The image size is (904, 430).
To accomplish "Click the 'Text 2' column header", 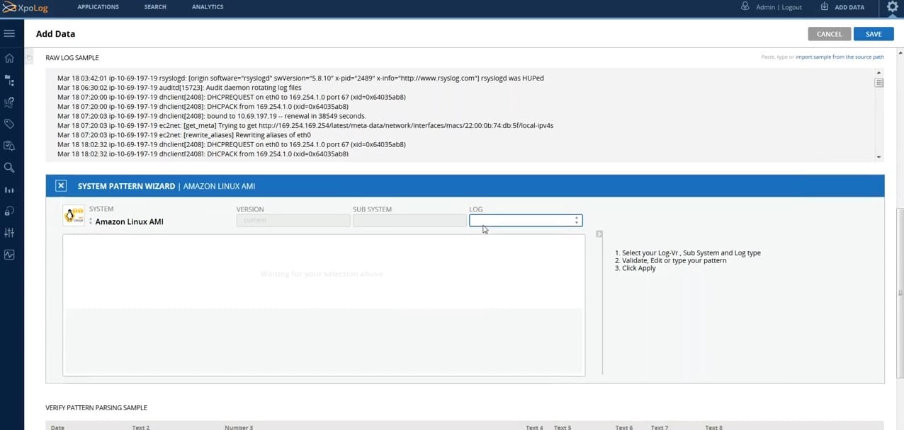I will click(x=141, y=427).
